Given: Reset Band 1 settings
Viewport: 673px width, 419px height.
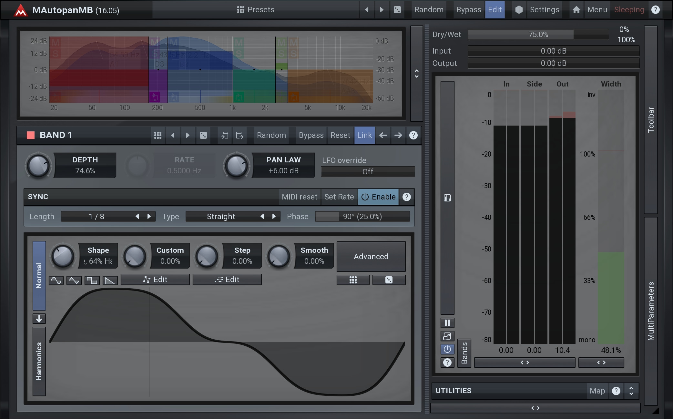Looking at the screenshot, I should (x=340, y=135).
